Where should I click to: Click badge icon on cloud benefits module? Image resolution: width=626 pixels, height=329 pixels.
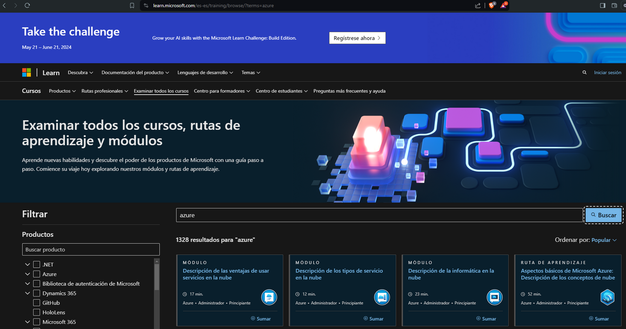tap(269, 297)
